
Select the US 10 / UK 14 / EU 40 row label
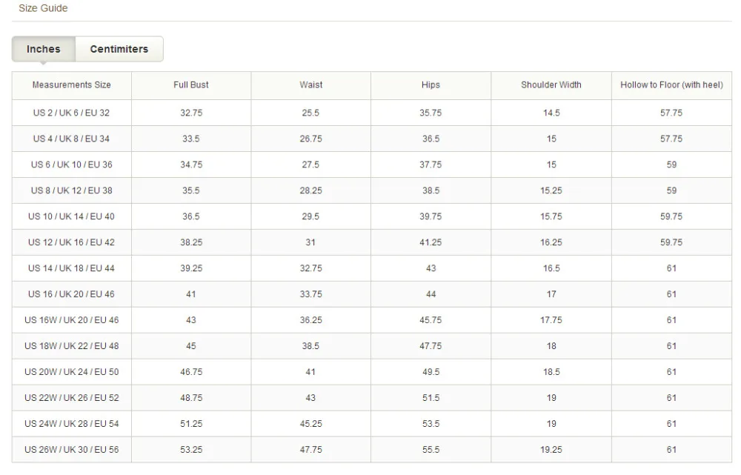(x=72, y=216)
